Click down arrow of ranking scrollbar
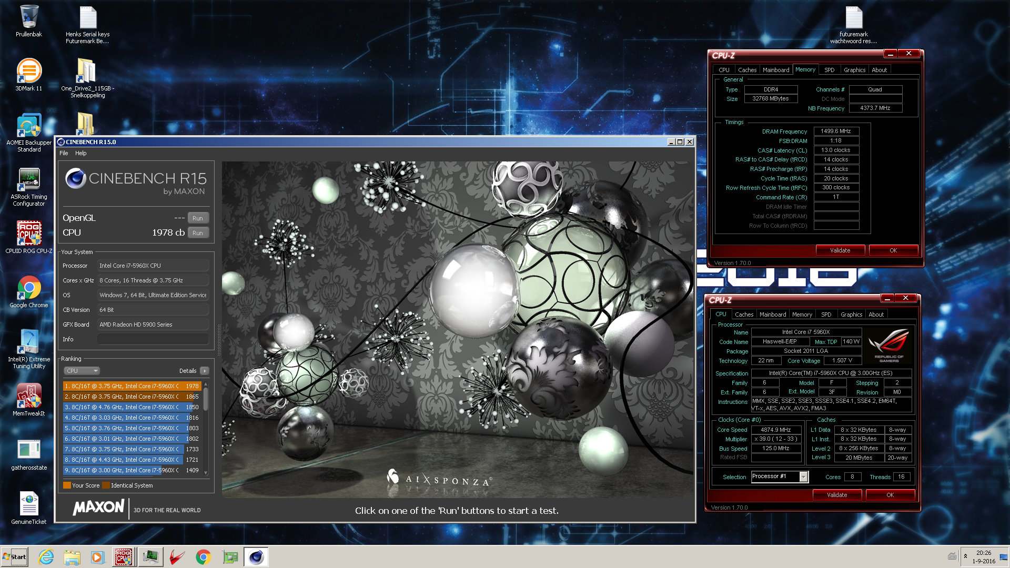This screenshot has height=568, width=1010. pos(206,472)
